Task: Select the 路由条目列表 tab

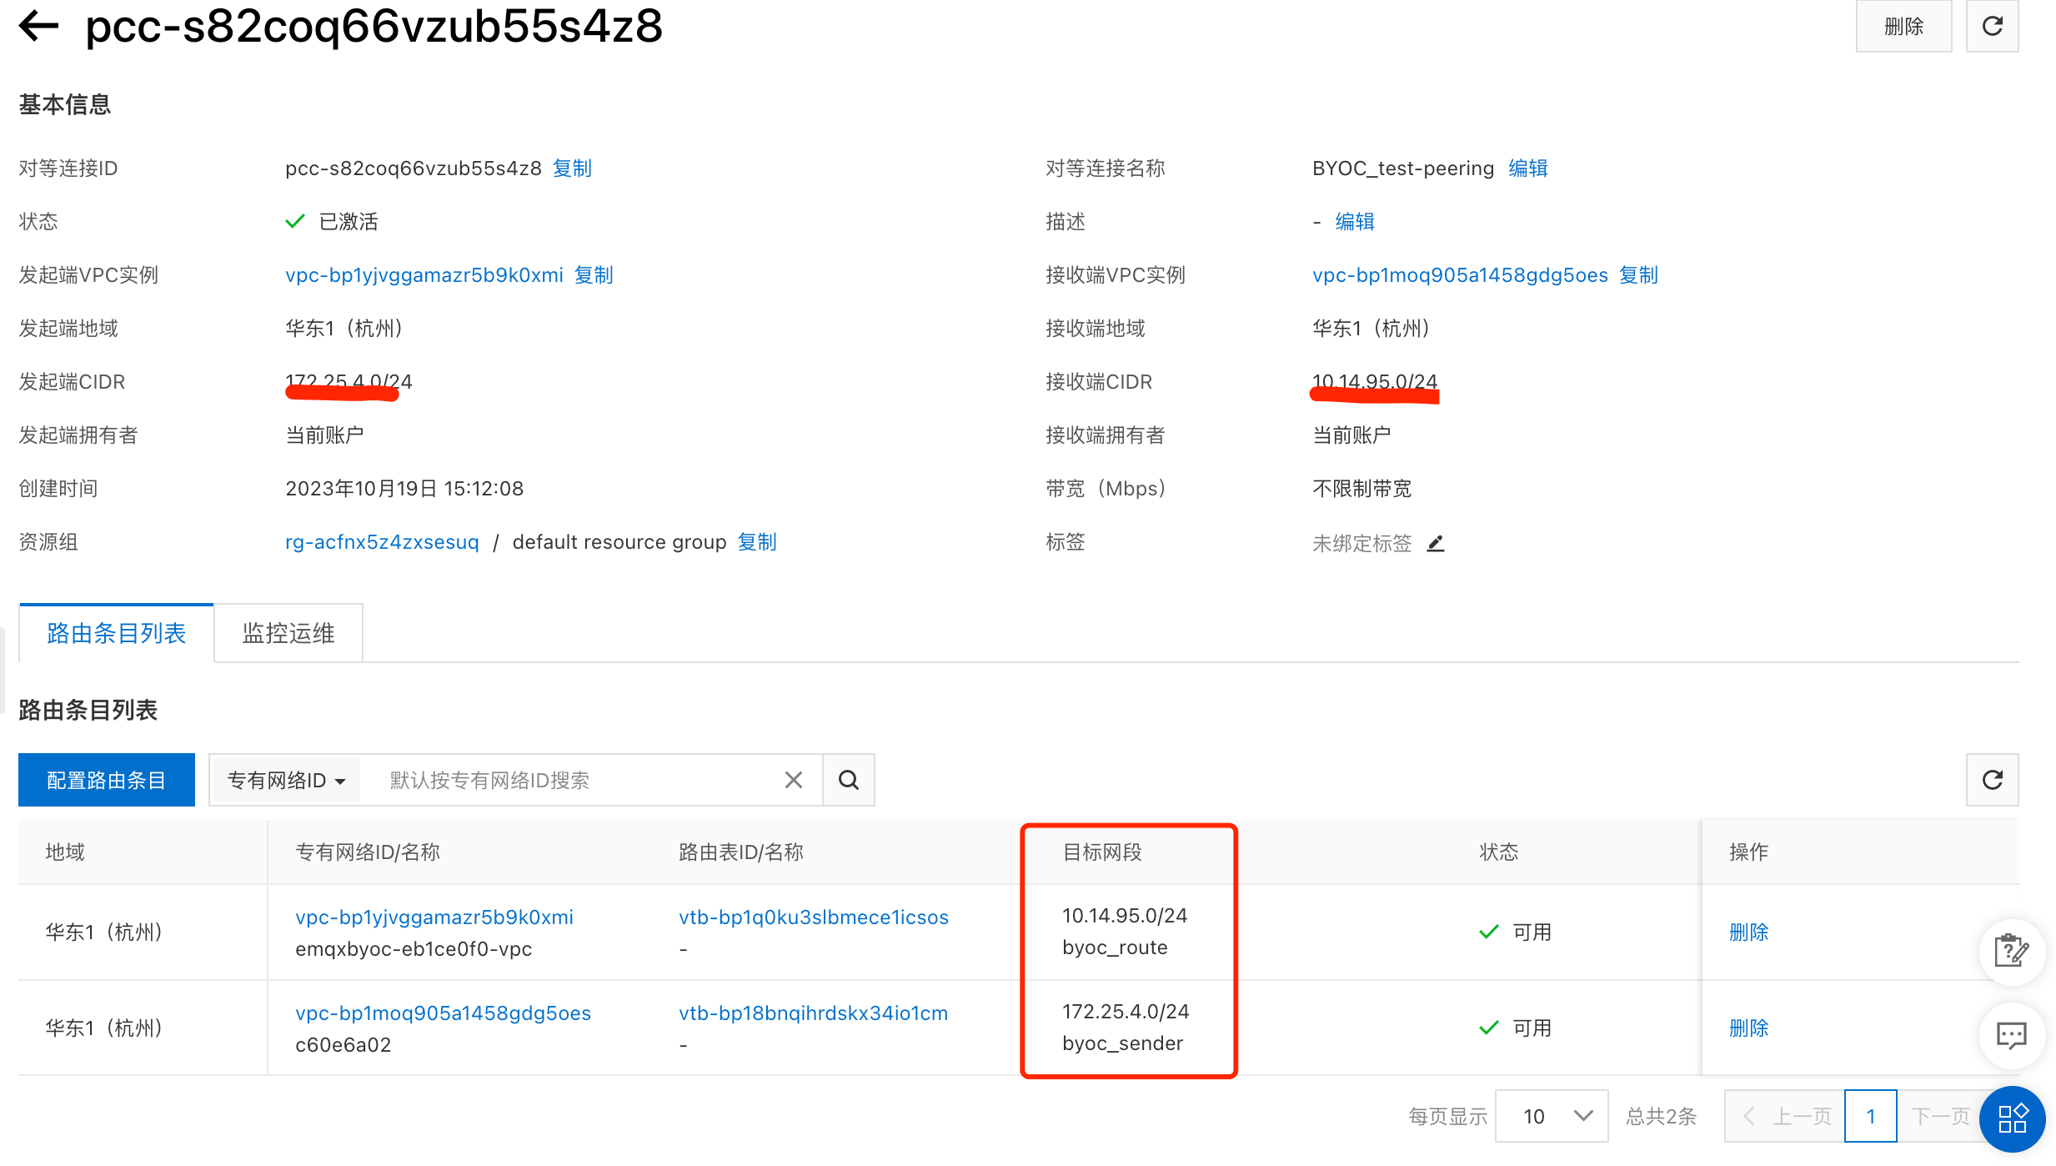Action: tap(116, 633)
